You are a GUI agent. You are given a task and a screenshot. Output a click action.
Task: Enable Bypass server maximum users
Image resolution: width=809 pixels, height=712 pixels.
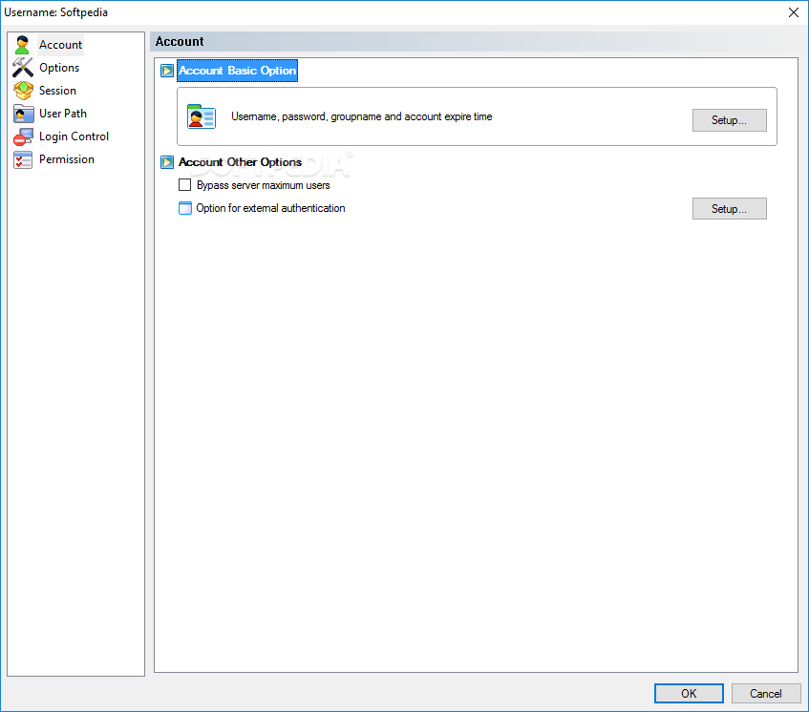click(184, 184)
